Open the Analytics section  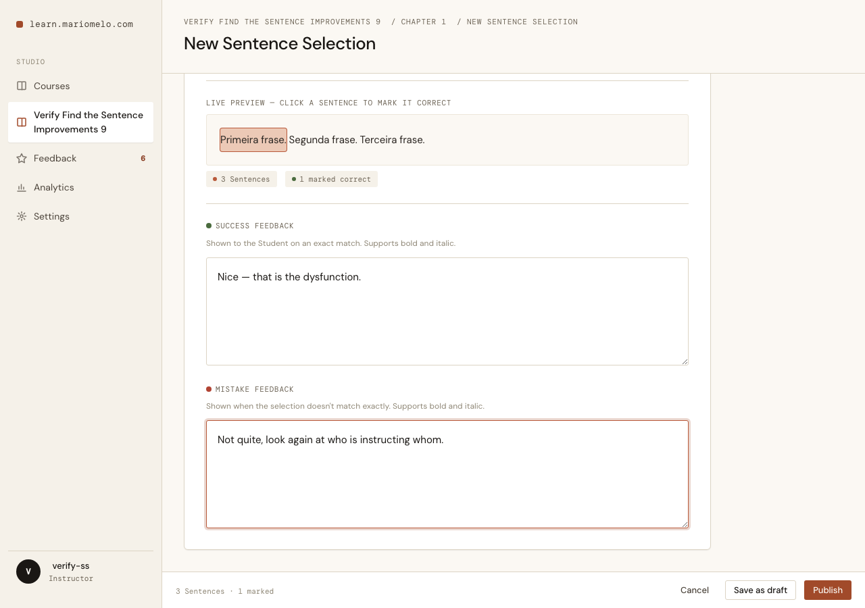coord(80,187)
